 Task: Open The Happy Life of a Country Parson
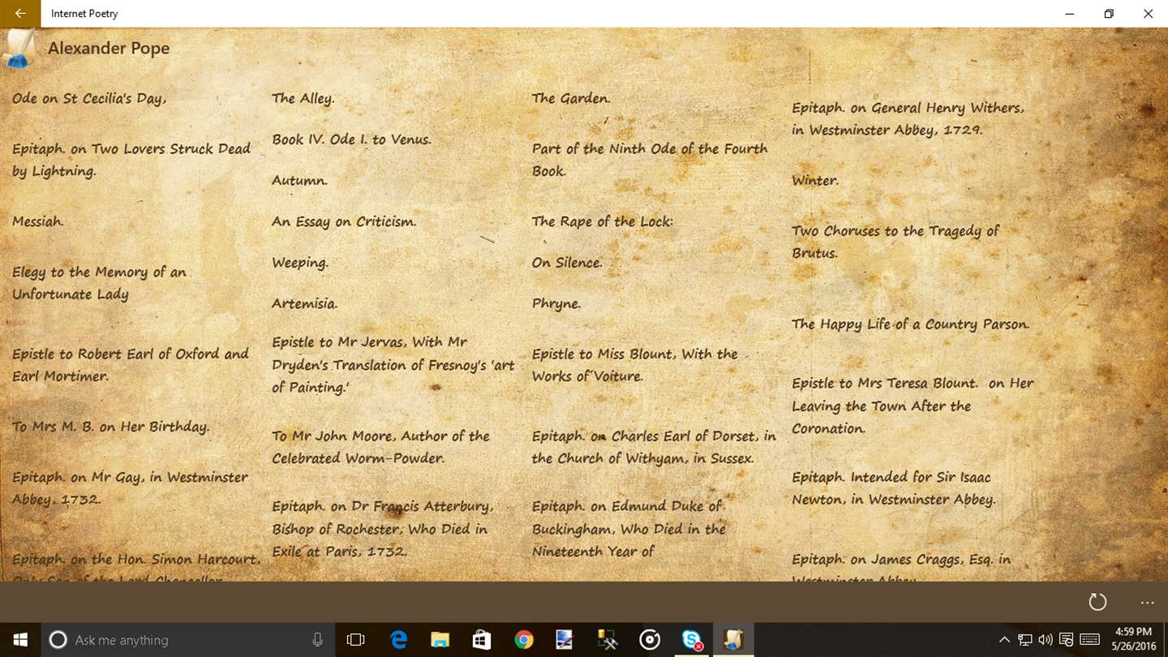point(911,324)
